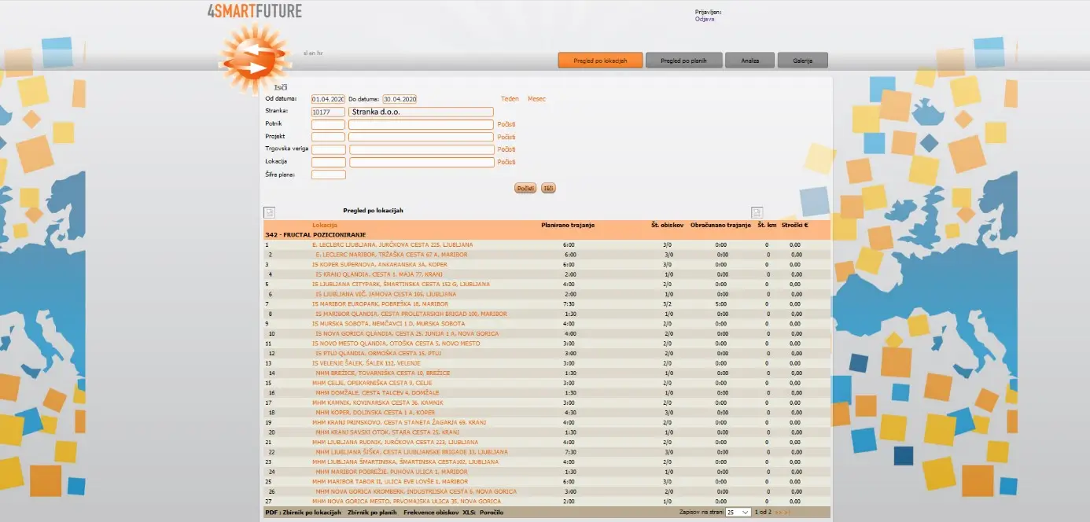Open E. Leclerc Maribor, Tržaška cesta 67 A
This screenshot has width=1090, height=522.
point(391,255)
